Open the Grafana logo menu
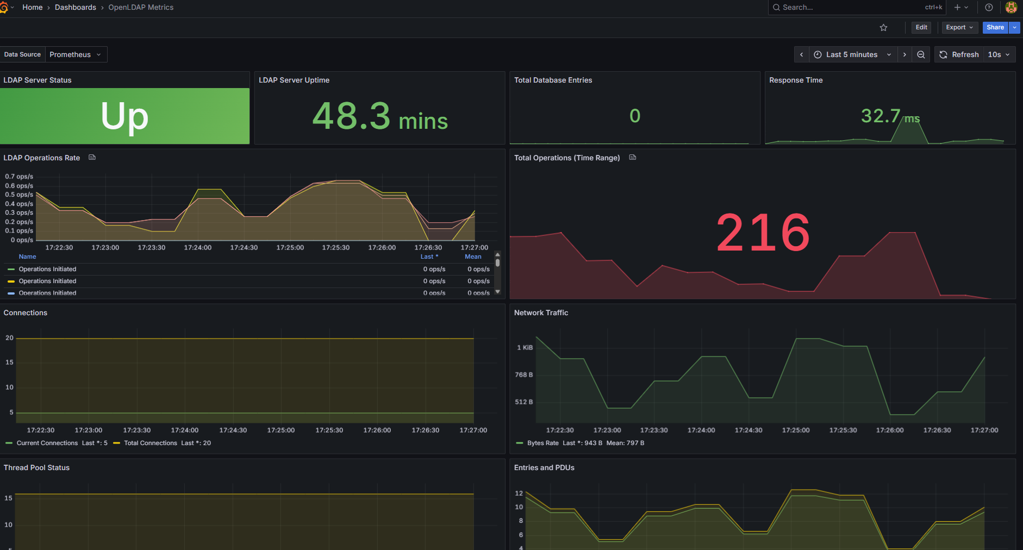The image size is (1023, 550). 4,8
